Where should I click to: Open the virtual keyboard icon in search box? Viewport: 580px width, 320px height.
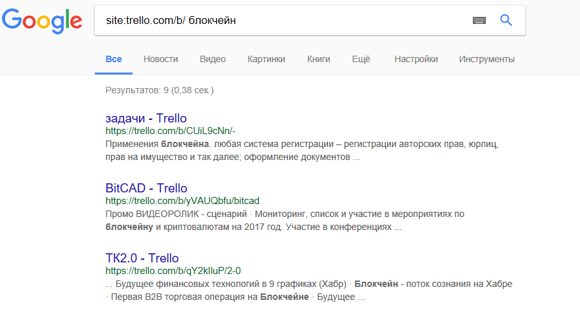point(479,21)
